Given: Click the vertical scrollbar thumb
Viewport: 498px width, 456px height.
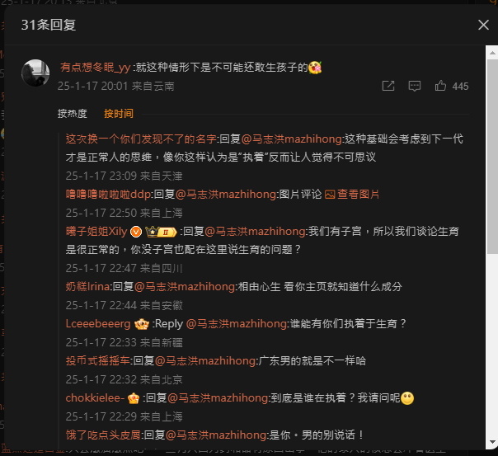Looking at the screenshot, I should click(x=492, y=156).
